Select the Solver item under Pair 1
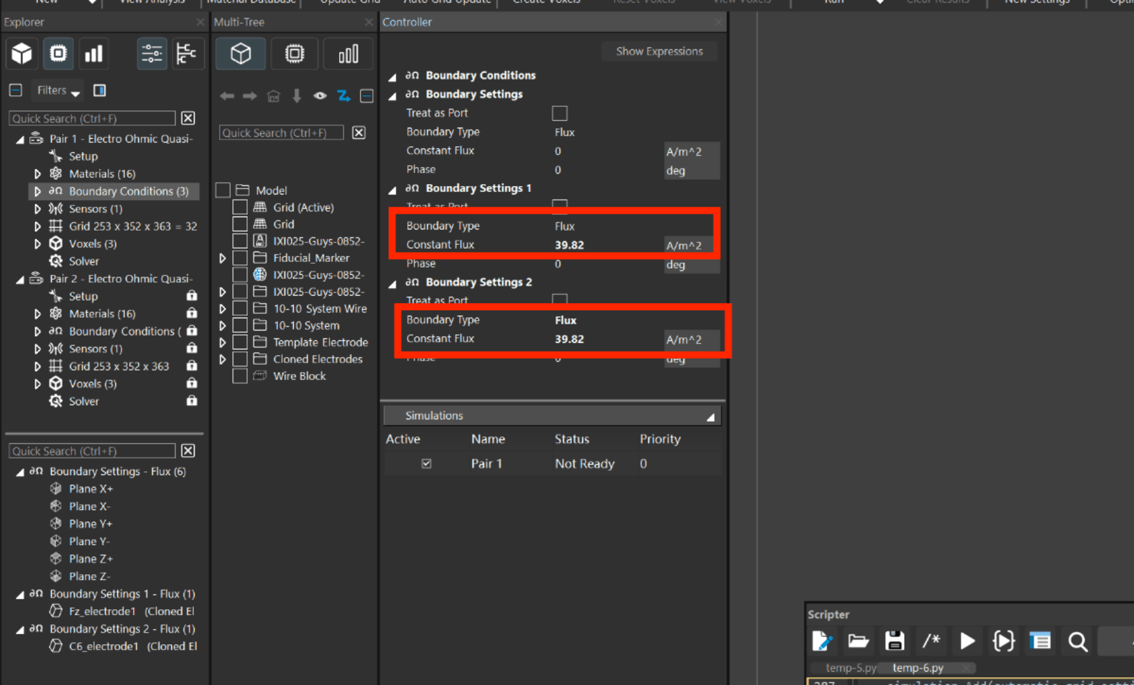The image size is (1134, 685). (84, 261)
